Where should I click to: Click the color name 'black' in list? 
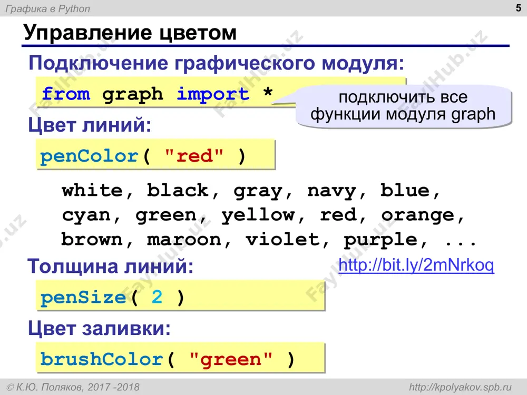[x=178, y=191]
